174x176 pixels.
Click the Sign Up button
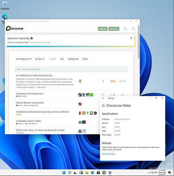click(103, 29)
